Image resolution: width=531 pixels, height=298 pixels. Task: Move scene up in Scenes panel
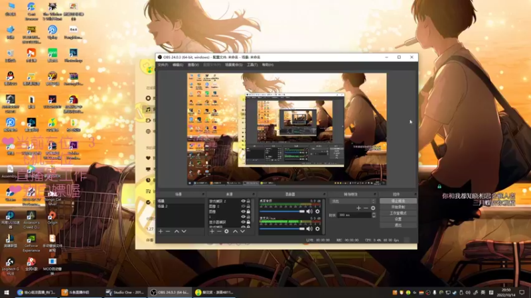click(x=177, y=231)
